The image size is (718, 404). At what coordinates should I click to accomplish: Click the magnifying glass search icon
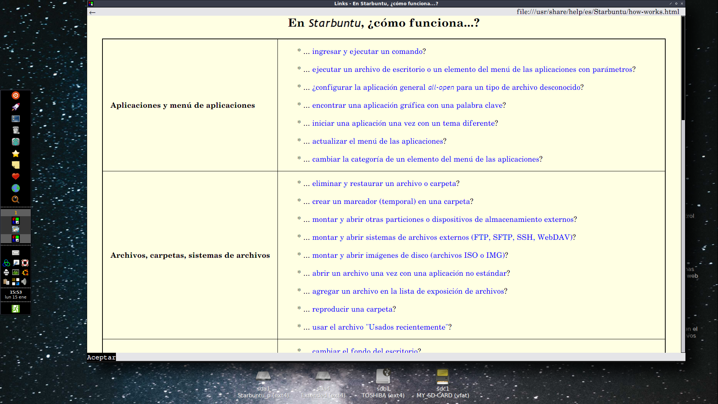click(x=16, y=199)
